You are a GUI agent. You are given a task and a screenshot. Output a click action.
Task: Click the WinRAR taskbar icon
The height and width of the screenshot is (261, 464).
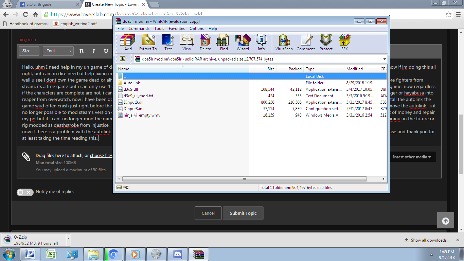[198, 254]
